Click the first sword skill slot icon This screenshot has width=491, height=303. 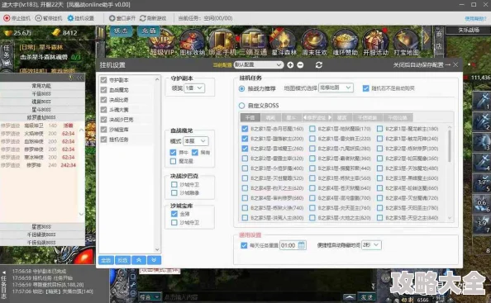pos(481,101)
